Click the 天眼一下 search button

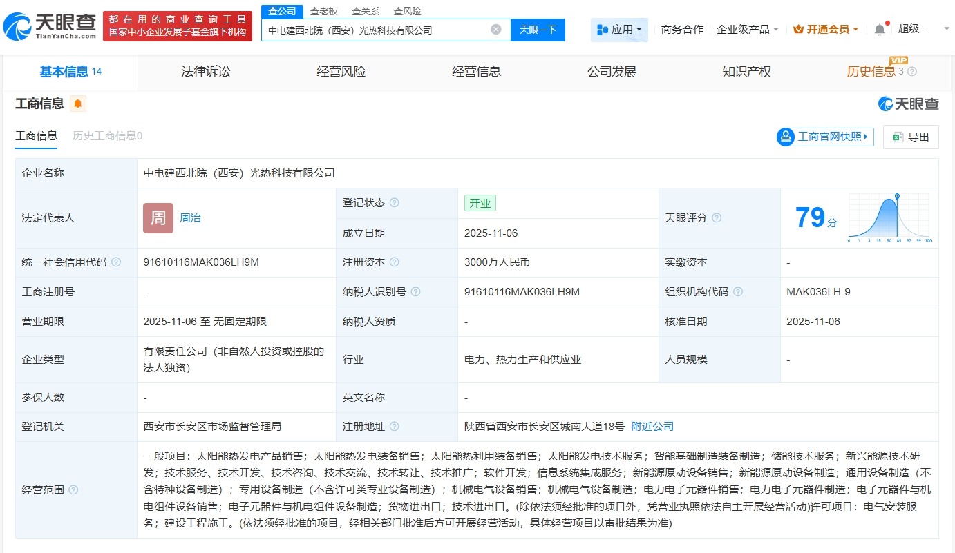tap(538, 29)
